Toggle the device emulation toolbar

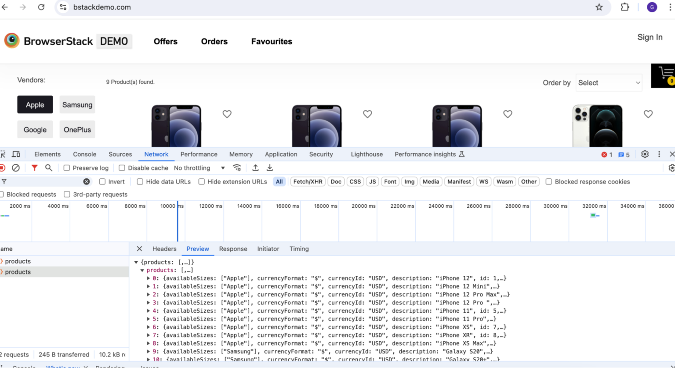point(16,154)
